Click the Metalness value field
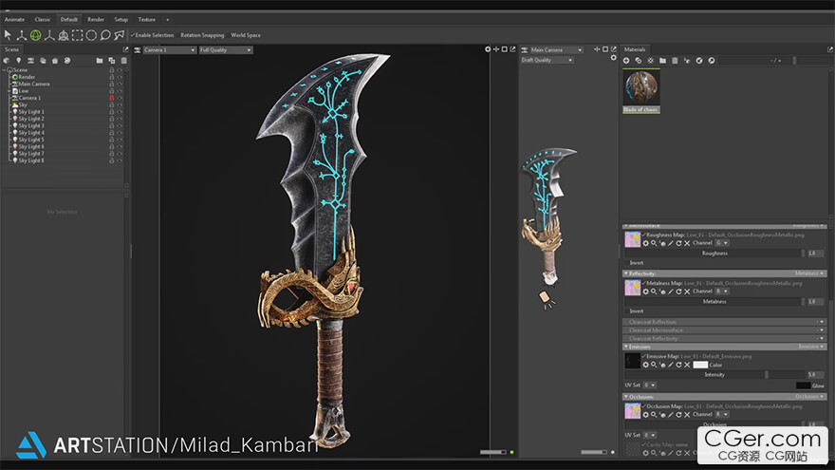This screenshot has height=470, width=835. [814, 302]
